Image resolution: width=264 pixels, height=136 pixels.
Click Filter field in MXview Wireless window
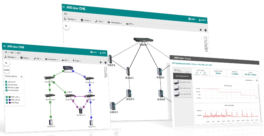coord(182,70)
